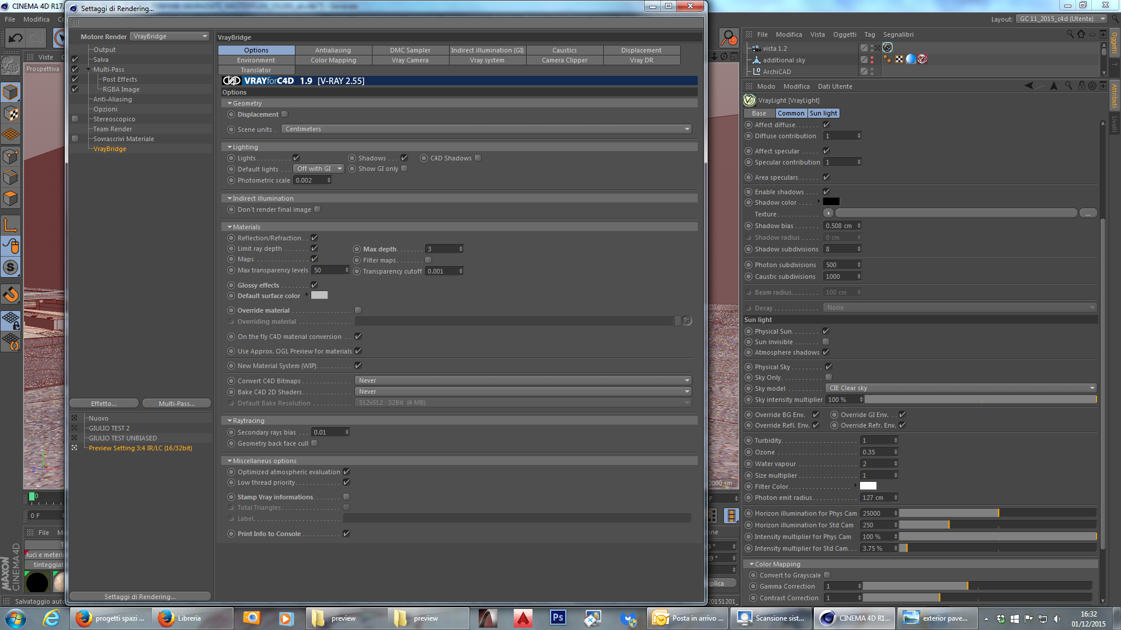Open Photoshop from the taskbar
Viewport: 1121px width, 630px height.
click(x=558, y=618)
